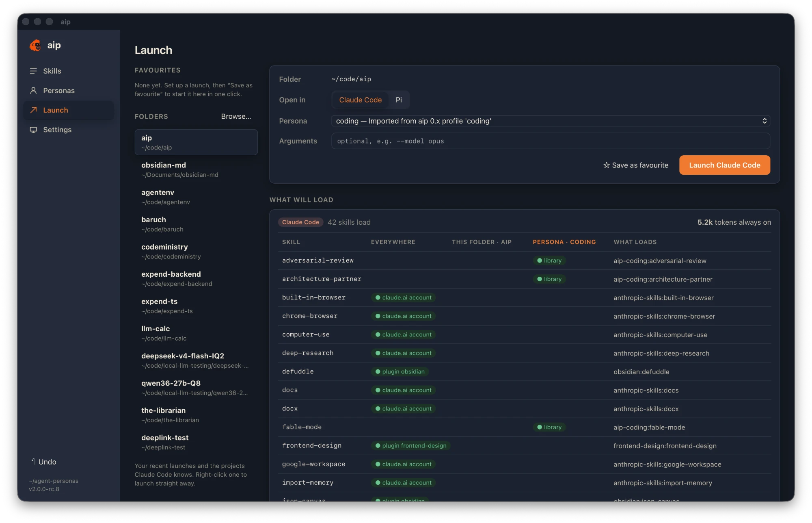Viewport: 812px width, 523px height.
Task: Click claude.ai account badge in computer-use row
Action: 403,334
